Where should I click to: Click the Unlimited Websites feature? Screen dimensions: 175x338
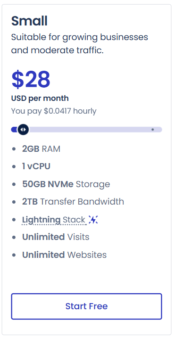(64, 255)
